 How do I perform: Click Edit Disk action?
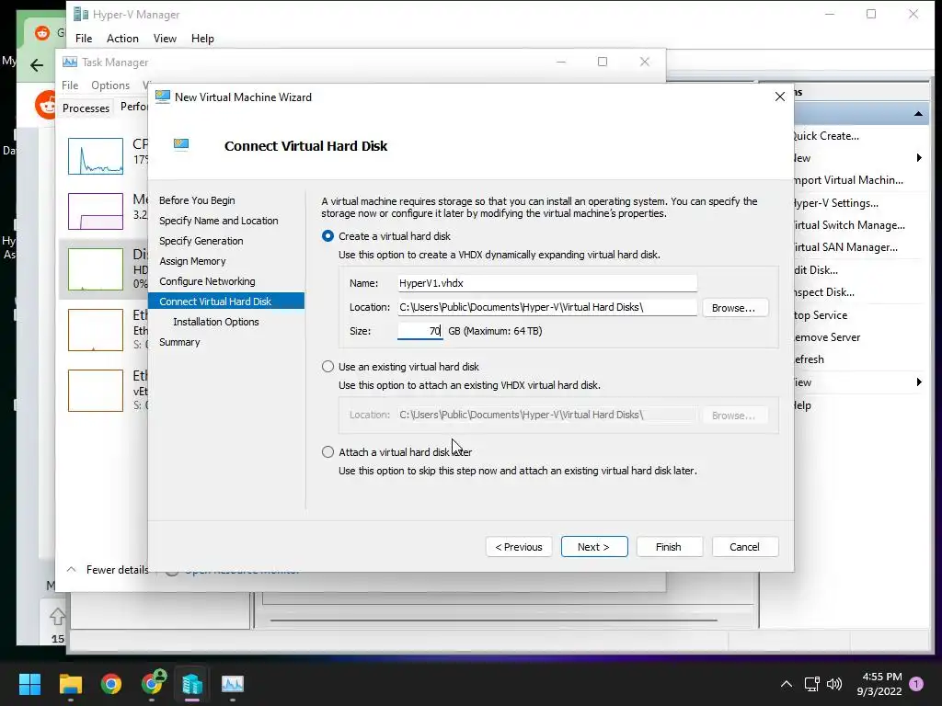tap(816, 270)
